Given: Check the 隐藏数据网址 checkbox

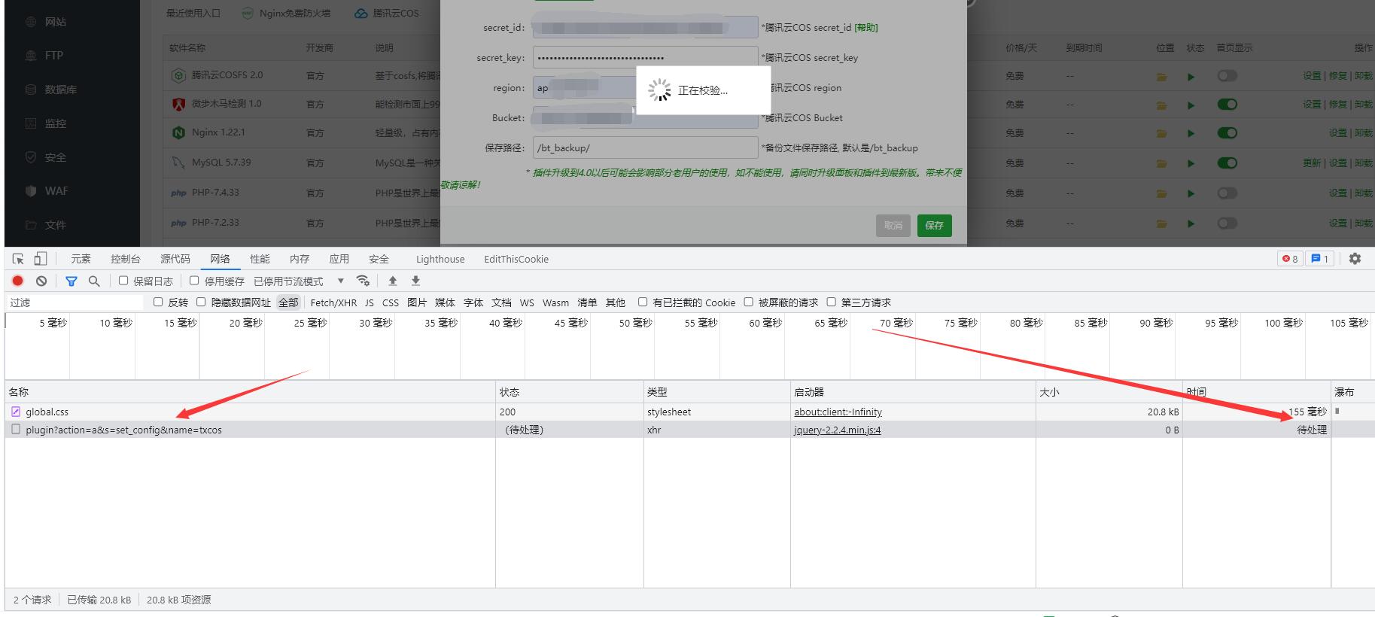Looking at the screenshot, I should pos(201,302).
